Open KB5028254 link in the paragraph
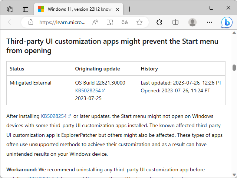Screen dimensions: 237x178 coord(56,116)
